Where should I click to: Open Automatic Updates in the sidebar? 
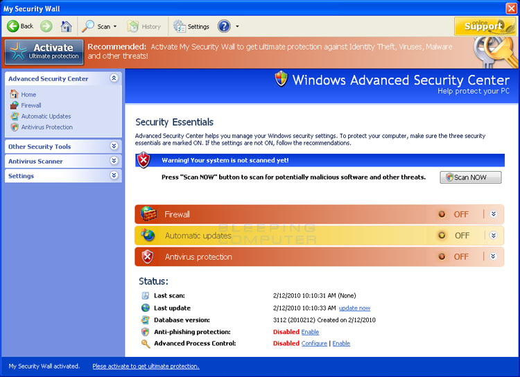coord(46,116)
